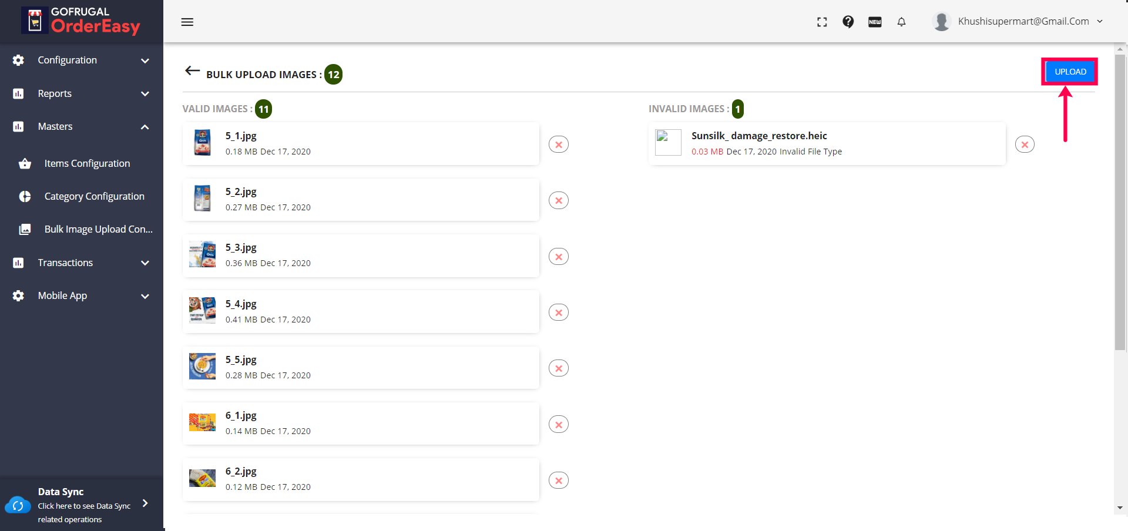Image resolution: width=1128 pixels, height=531 pixels.
Task: Click the Data Sync cloud icon
Action: pyautogui.click(x=18, y=505)
